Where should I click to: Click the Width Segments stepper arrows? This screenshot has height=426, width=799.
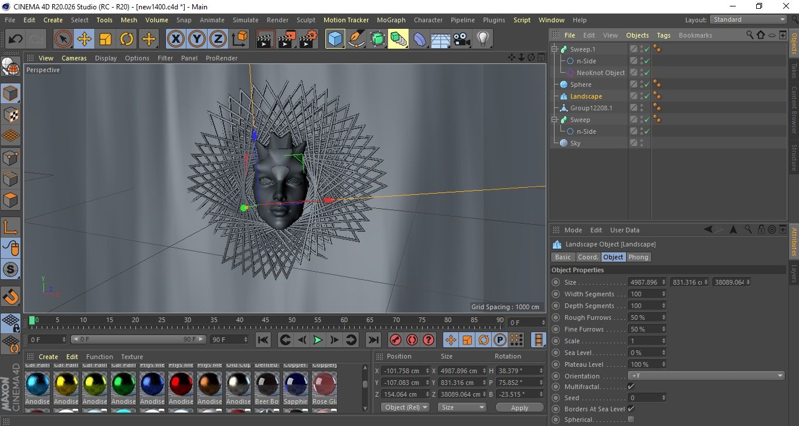[x=664, y=294]
